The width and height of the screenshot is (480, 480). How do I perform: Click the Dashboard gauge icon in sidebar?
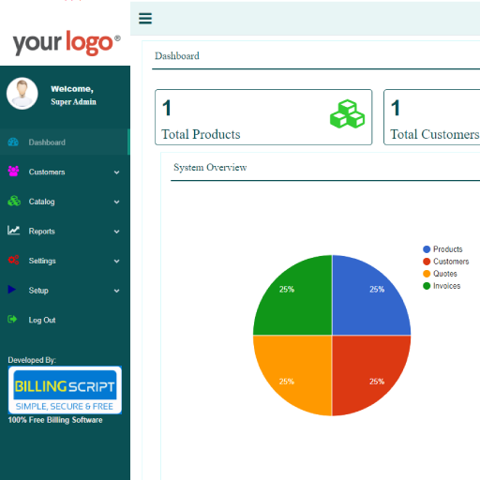coord(13,142)
